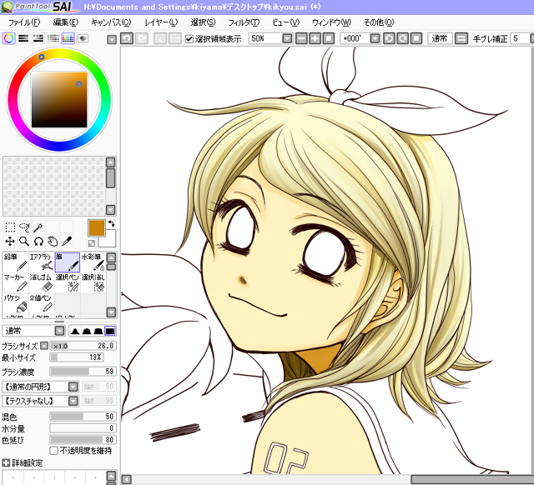Click the Undo button in toolbar
Screen dimensions: 534x485
(127, 38)
